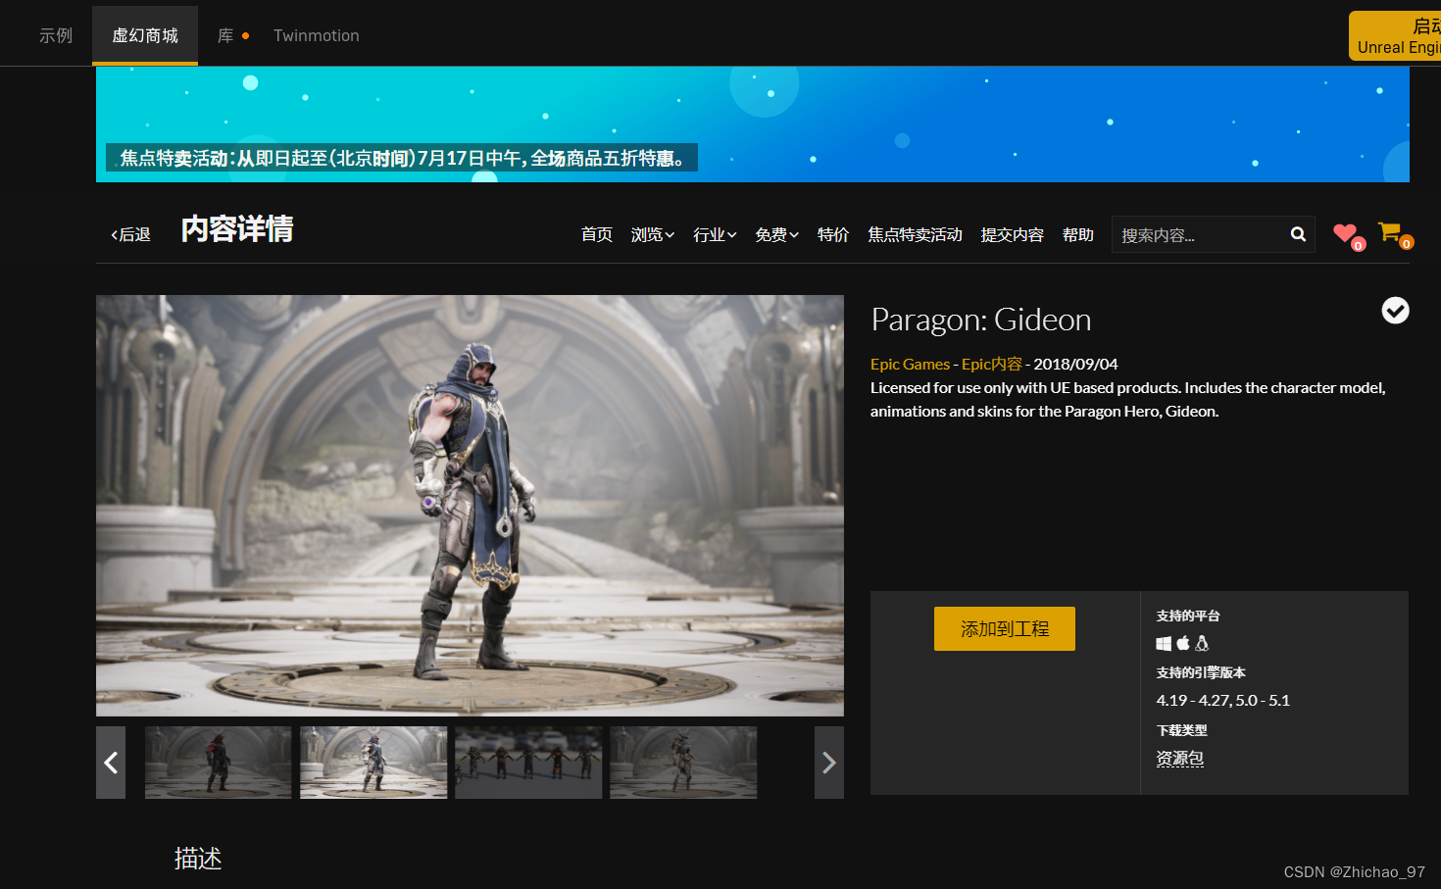
Task: Expand the 浏览 dropdown menu
Action: (653, 235)
